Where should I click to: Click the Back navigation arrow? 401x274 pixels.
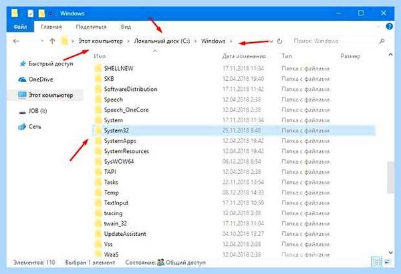point(16,41)
